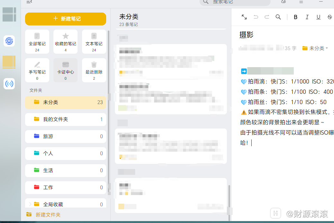The width and height of the screenshot is (334, 223).
Task: Open the cloud sync icon
Action: (x=283, y=2)
